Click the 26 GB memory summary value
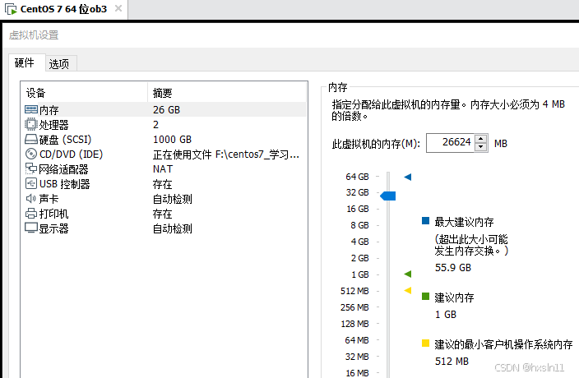Screen dimensions: 579x378 (x=166, y=110)
